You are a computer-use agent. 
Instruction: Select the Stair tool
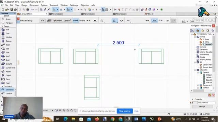coord(7,53)
